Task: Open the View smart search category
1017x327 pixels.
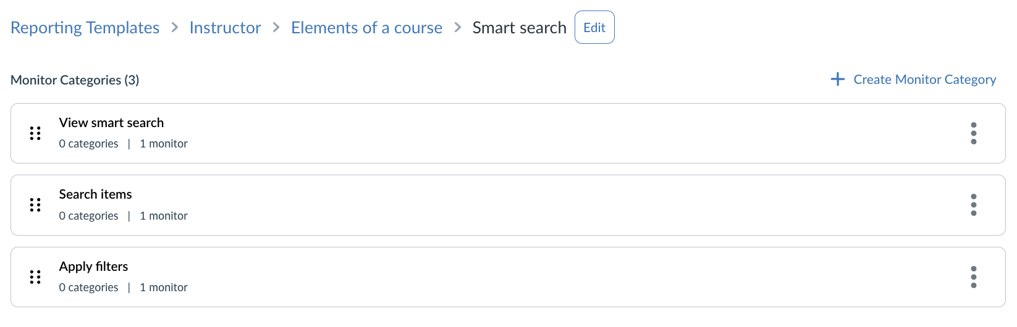Action: click(x=111, y=123)
